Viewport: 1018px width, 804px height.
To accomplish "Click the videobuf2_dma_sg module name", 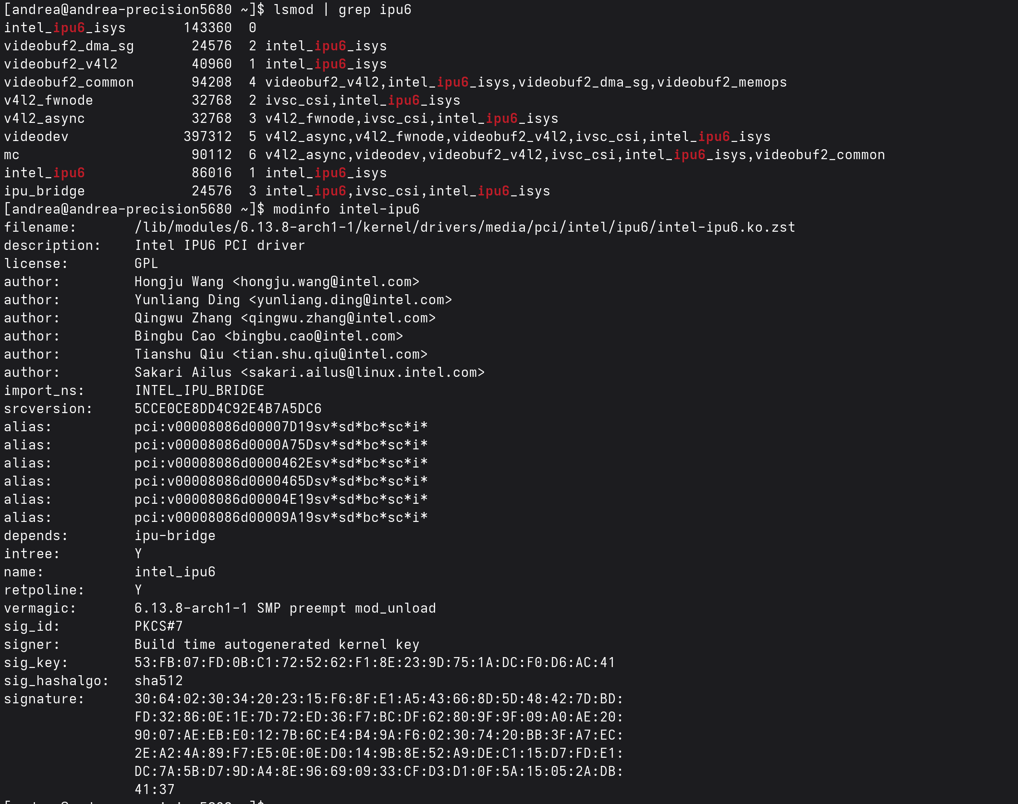I will (x=69, y=46).
